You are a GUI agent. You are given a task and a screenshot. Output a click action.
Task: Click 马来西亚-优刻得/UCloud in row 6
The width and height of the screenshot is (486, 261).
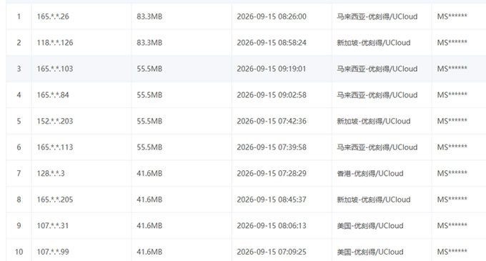coord(377,147)
